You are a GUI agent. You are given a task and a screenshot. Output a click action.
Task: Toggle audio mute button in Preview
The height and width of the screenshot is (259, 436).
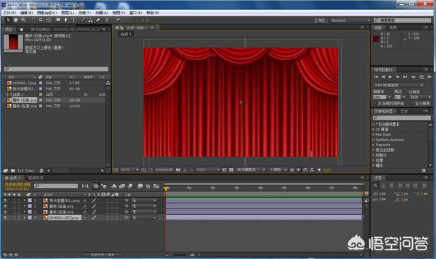pos(414,77)
